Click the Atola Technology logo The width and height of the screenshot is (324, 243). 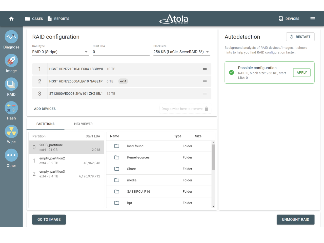174,19
